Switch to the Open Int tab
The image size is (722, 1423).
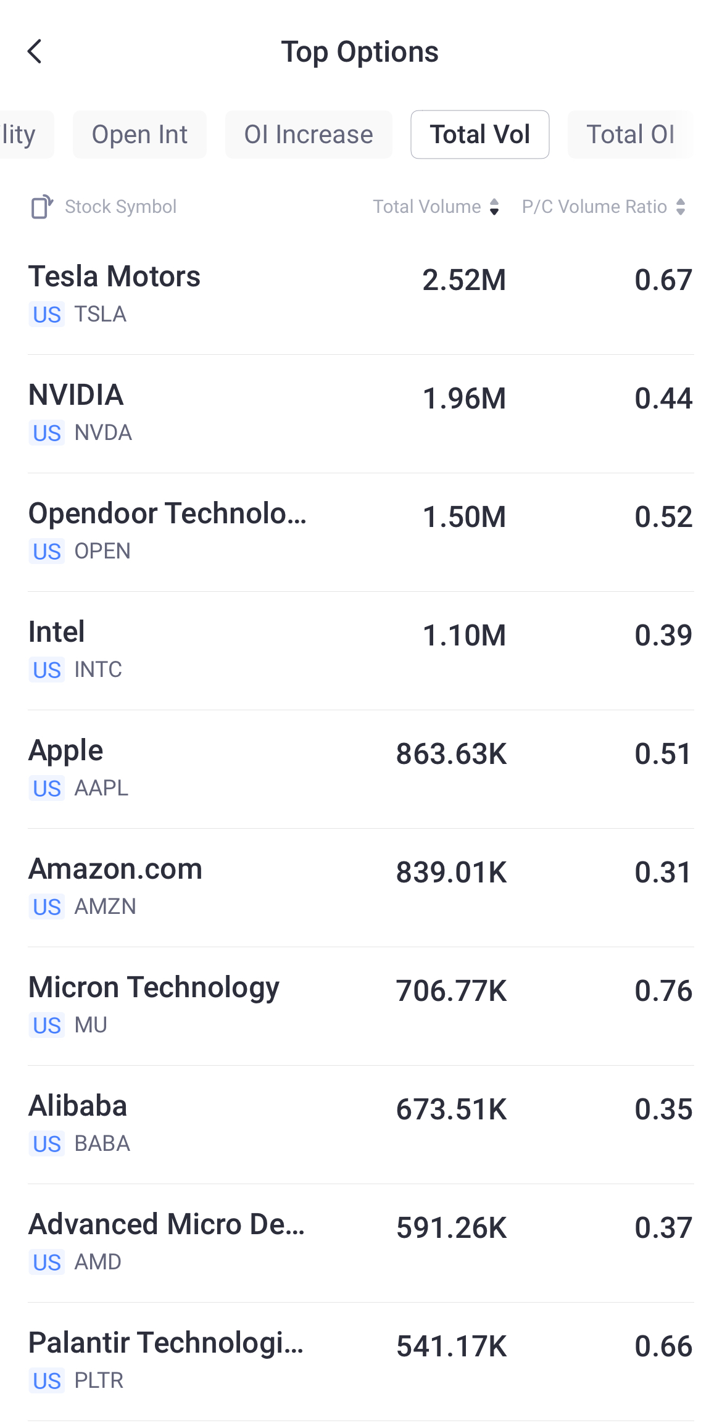[139, 135]
